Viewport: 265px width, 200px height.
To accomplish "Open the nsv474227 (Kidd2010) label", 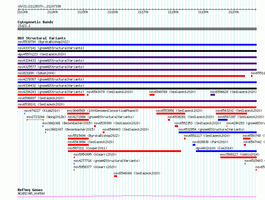I will [42, 111].
